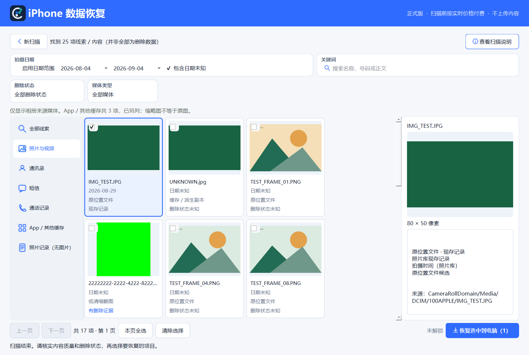Viewport: 529px width, 355px height.
Task: Click the text "找到 25 项线索 / 内容"
Action: tap(76, 42)
